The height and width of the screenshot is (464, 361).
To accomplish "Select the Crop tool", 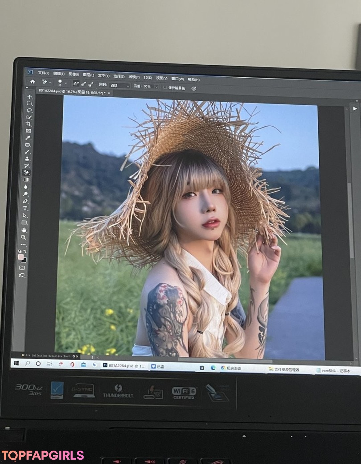I will click(x=29, y=124).
